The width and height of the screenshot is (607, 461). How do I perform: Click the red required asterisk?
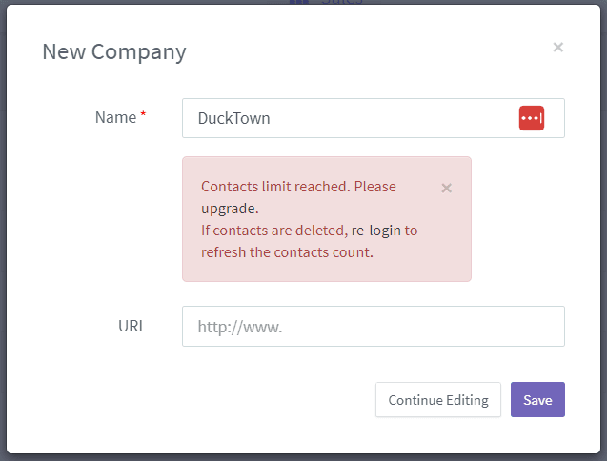[143, 113]
